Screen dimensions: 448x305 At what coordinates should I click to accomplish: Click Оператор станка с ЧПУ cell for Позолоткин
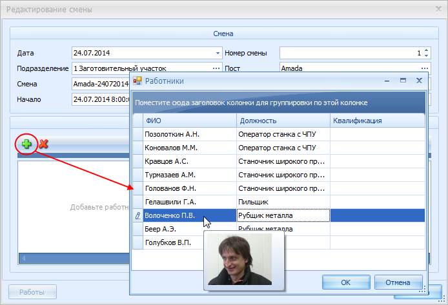click(x=283, y=134)
